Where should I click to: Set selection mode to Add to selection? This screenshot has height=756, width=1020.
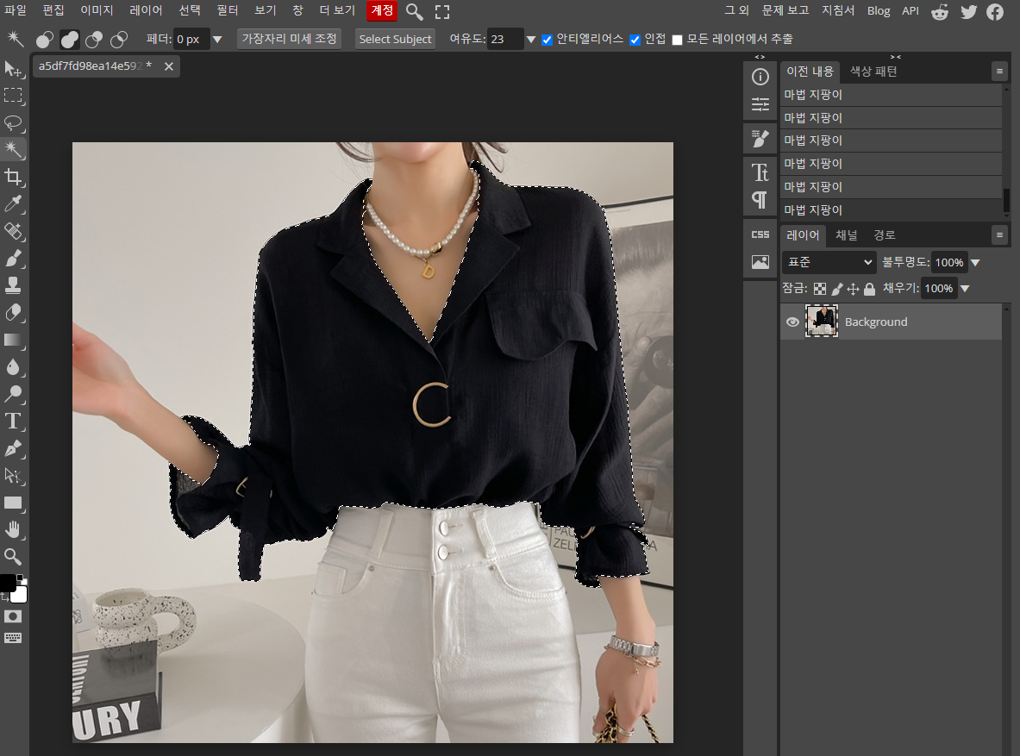[70, 40]
